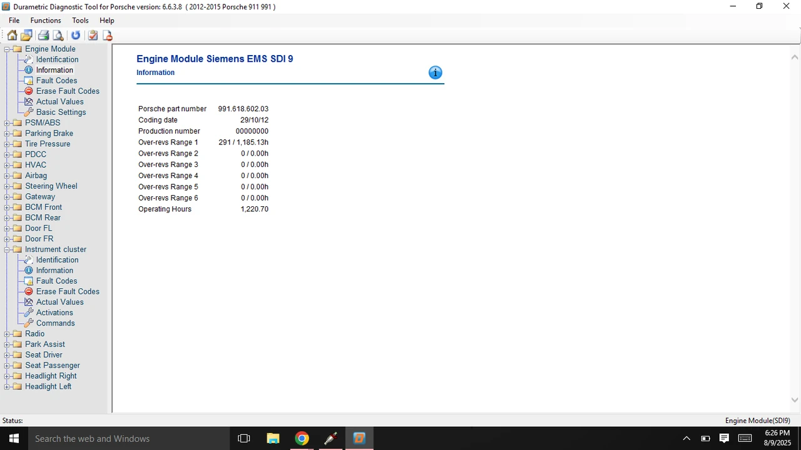This screenshot has height=450, width=801.
Task: Click the document with red minus toolbar icon
Action: pyautogui.click(x=108, y=36)
